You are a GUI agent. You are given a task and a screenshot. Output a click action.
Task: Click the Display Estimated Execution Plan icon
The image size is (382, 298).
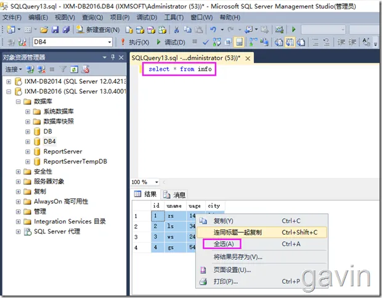click(217, 42)
